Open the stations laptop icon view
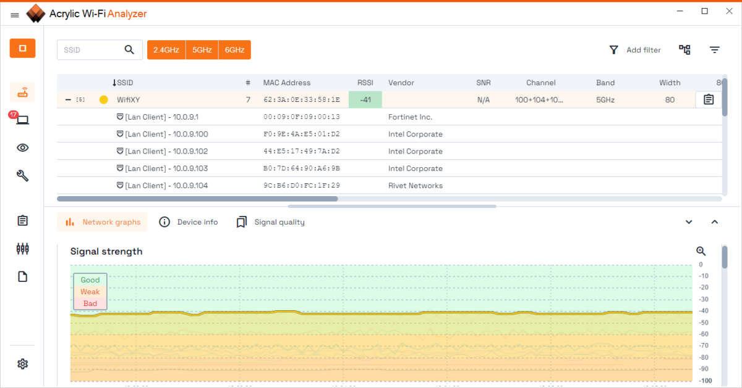 click(x=22, y=120)
